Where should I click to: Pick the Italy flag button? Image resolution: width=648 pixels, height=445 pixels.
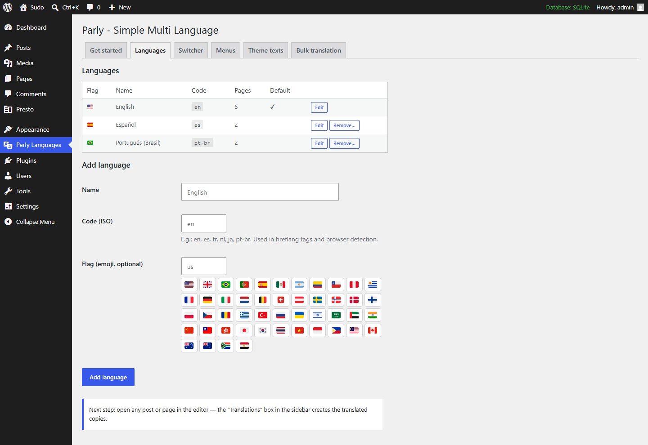(226, 300)
